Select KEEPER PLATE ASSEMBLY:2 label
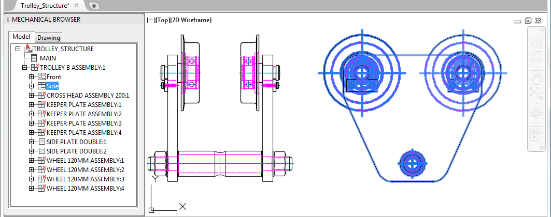Image resolution: width=551 pixels, height=217 pixels. pos(84,114)
